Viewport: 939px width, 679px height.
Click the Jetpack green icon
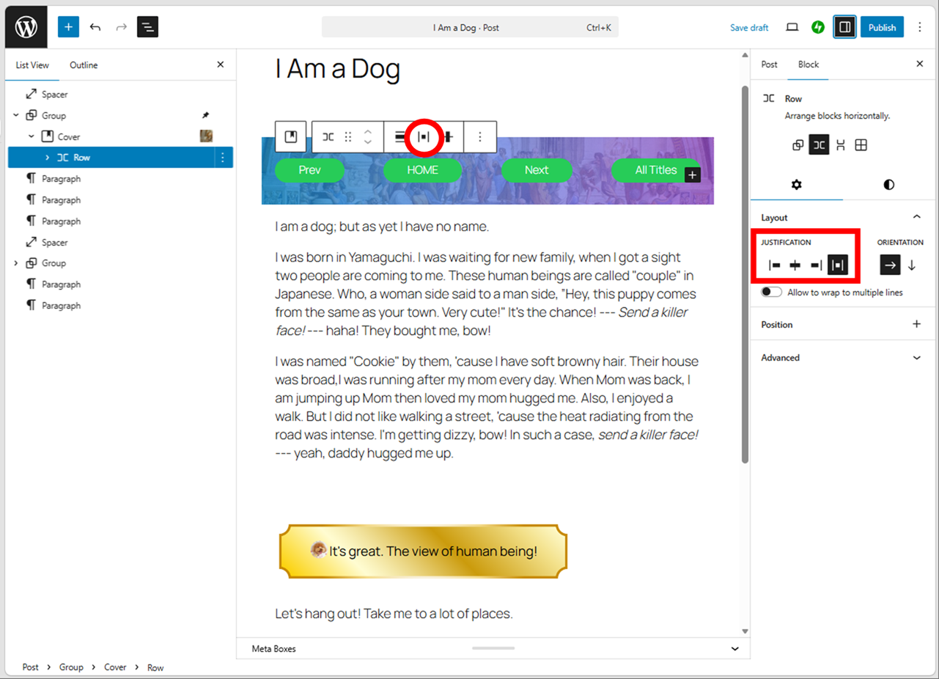[818, 27]
